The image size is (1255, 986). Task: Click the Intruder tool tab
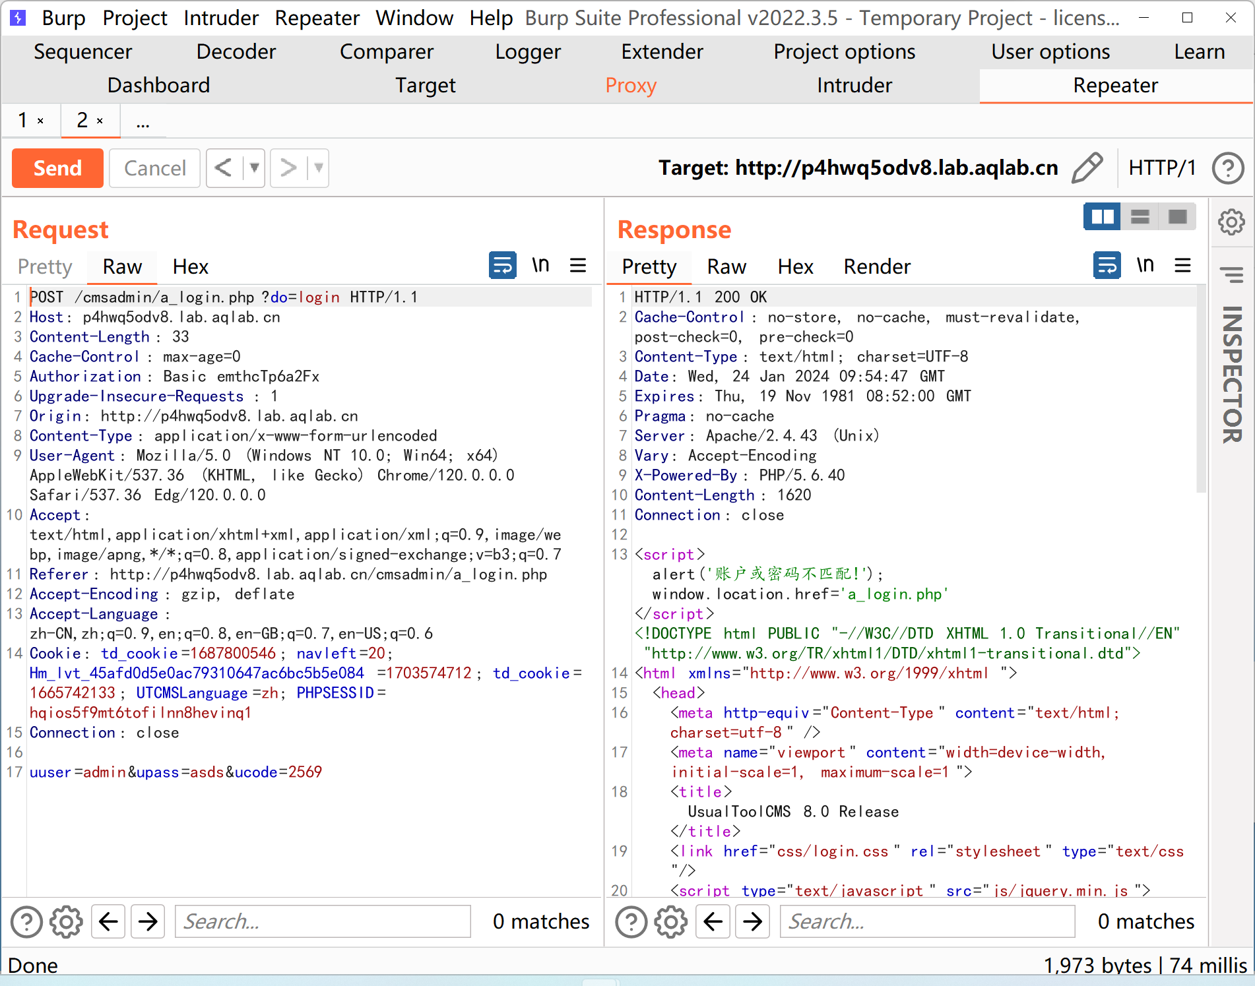pyautogui.click(x=854, y=86)
